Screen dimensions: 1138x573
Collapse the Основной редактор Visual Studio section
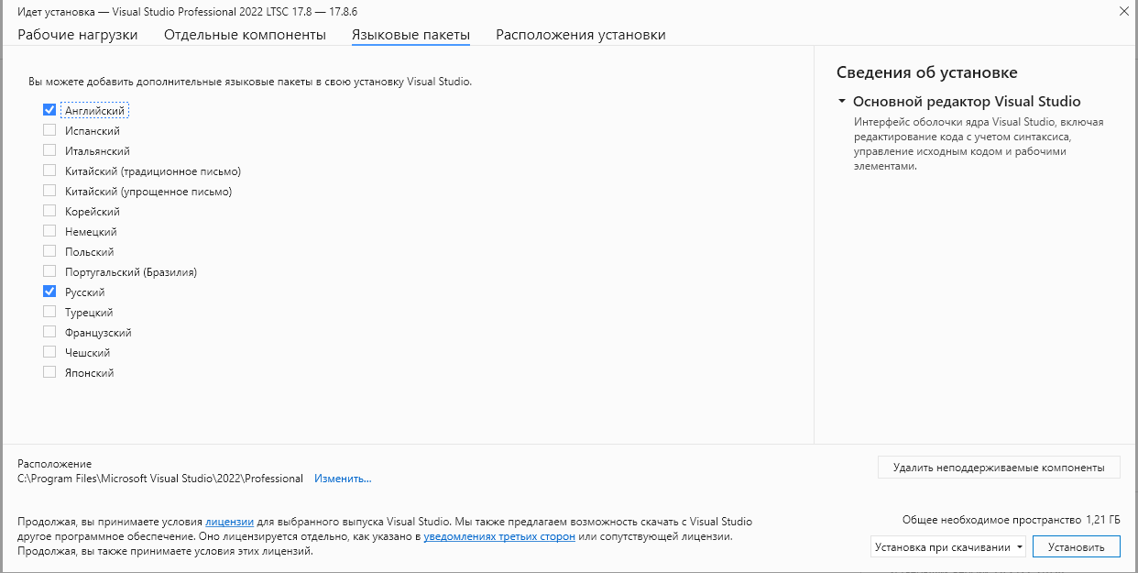click(842, 102)
